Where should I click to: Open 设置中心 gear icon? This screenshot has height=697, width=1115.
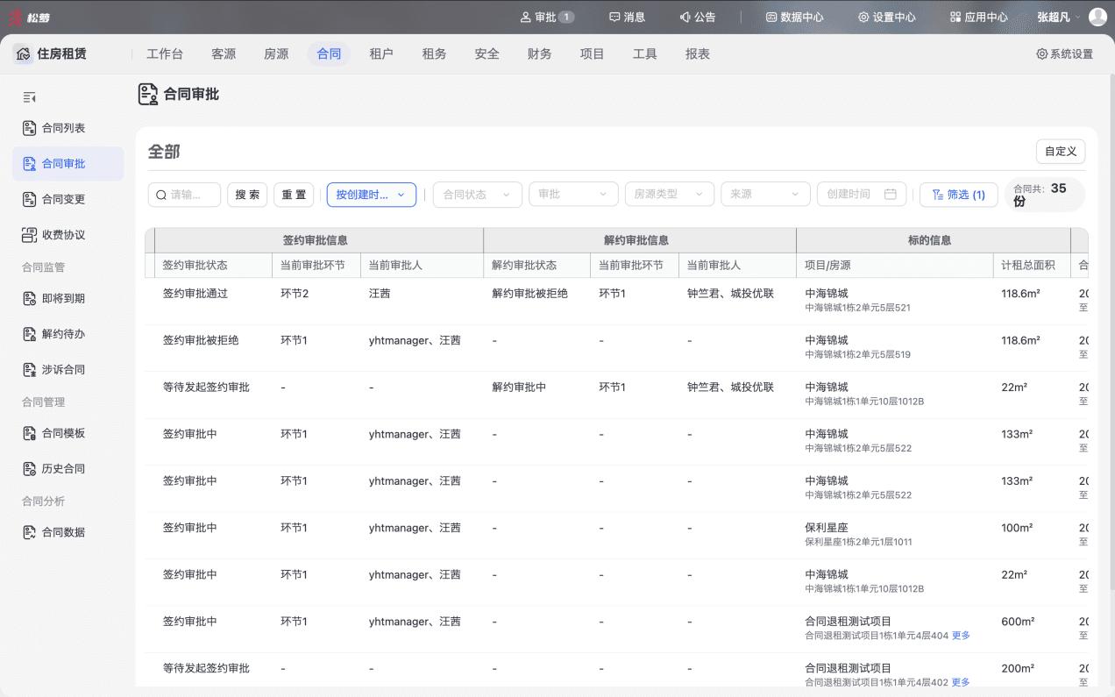863,17
